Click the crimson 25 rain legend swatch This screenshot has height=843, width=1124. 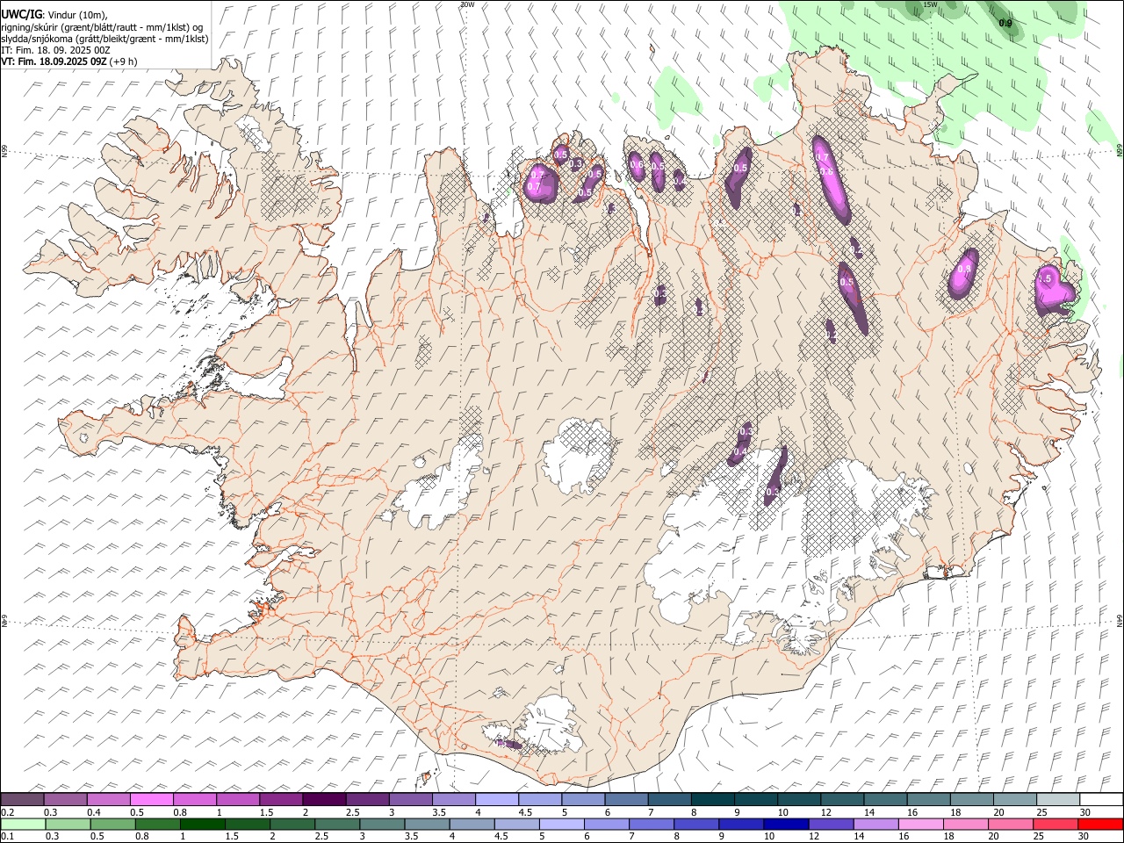tap(1055, 825)
